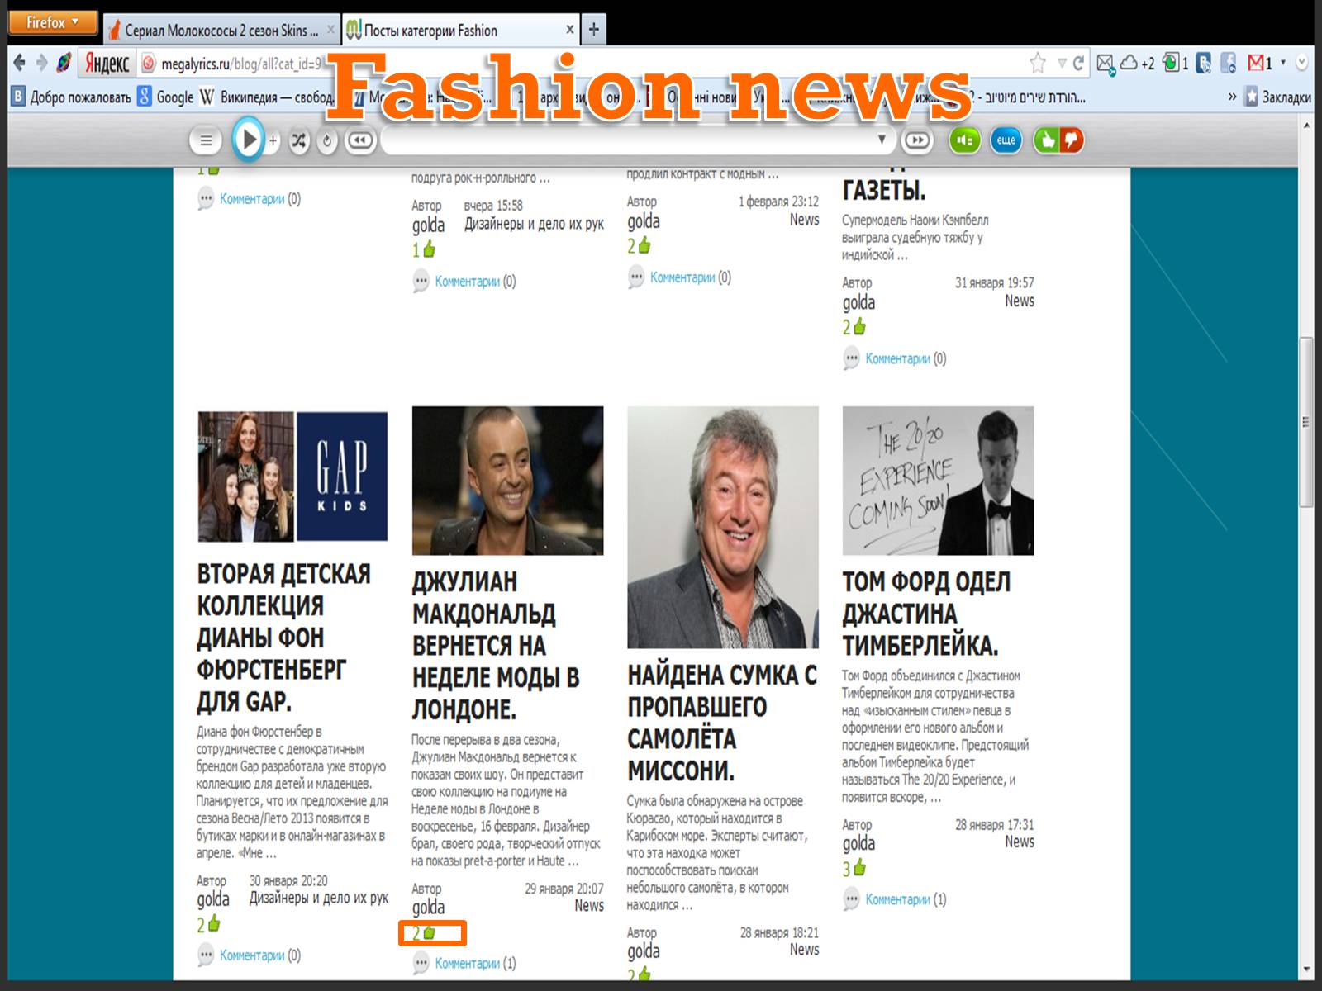
Task: Open the Яндекс home button in the address bar
Action: pos(107,63)
